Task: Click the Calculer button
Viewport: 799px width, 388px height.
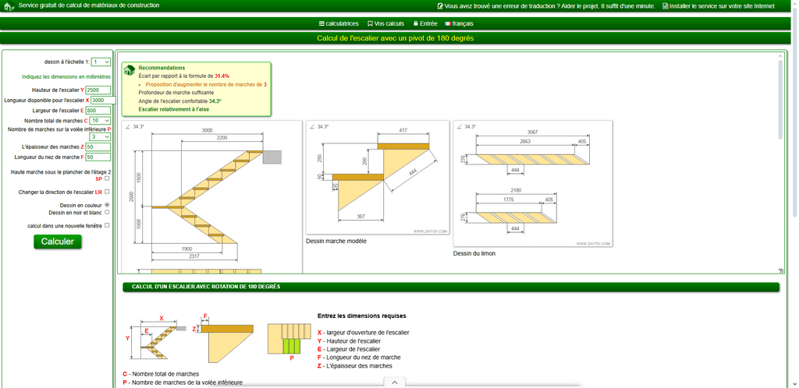Action: 58,242
